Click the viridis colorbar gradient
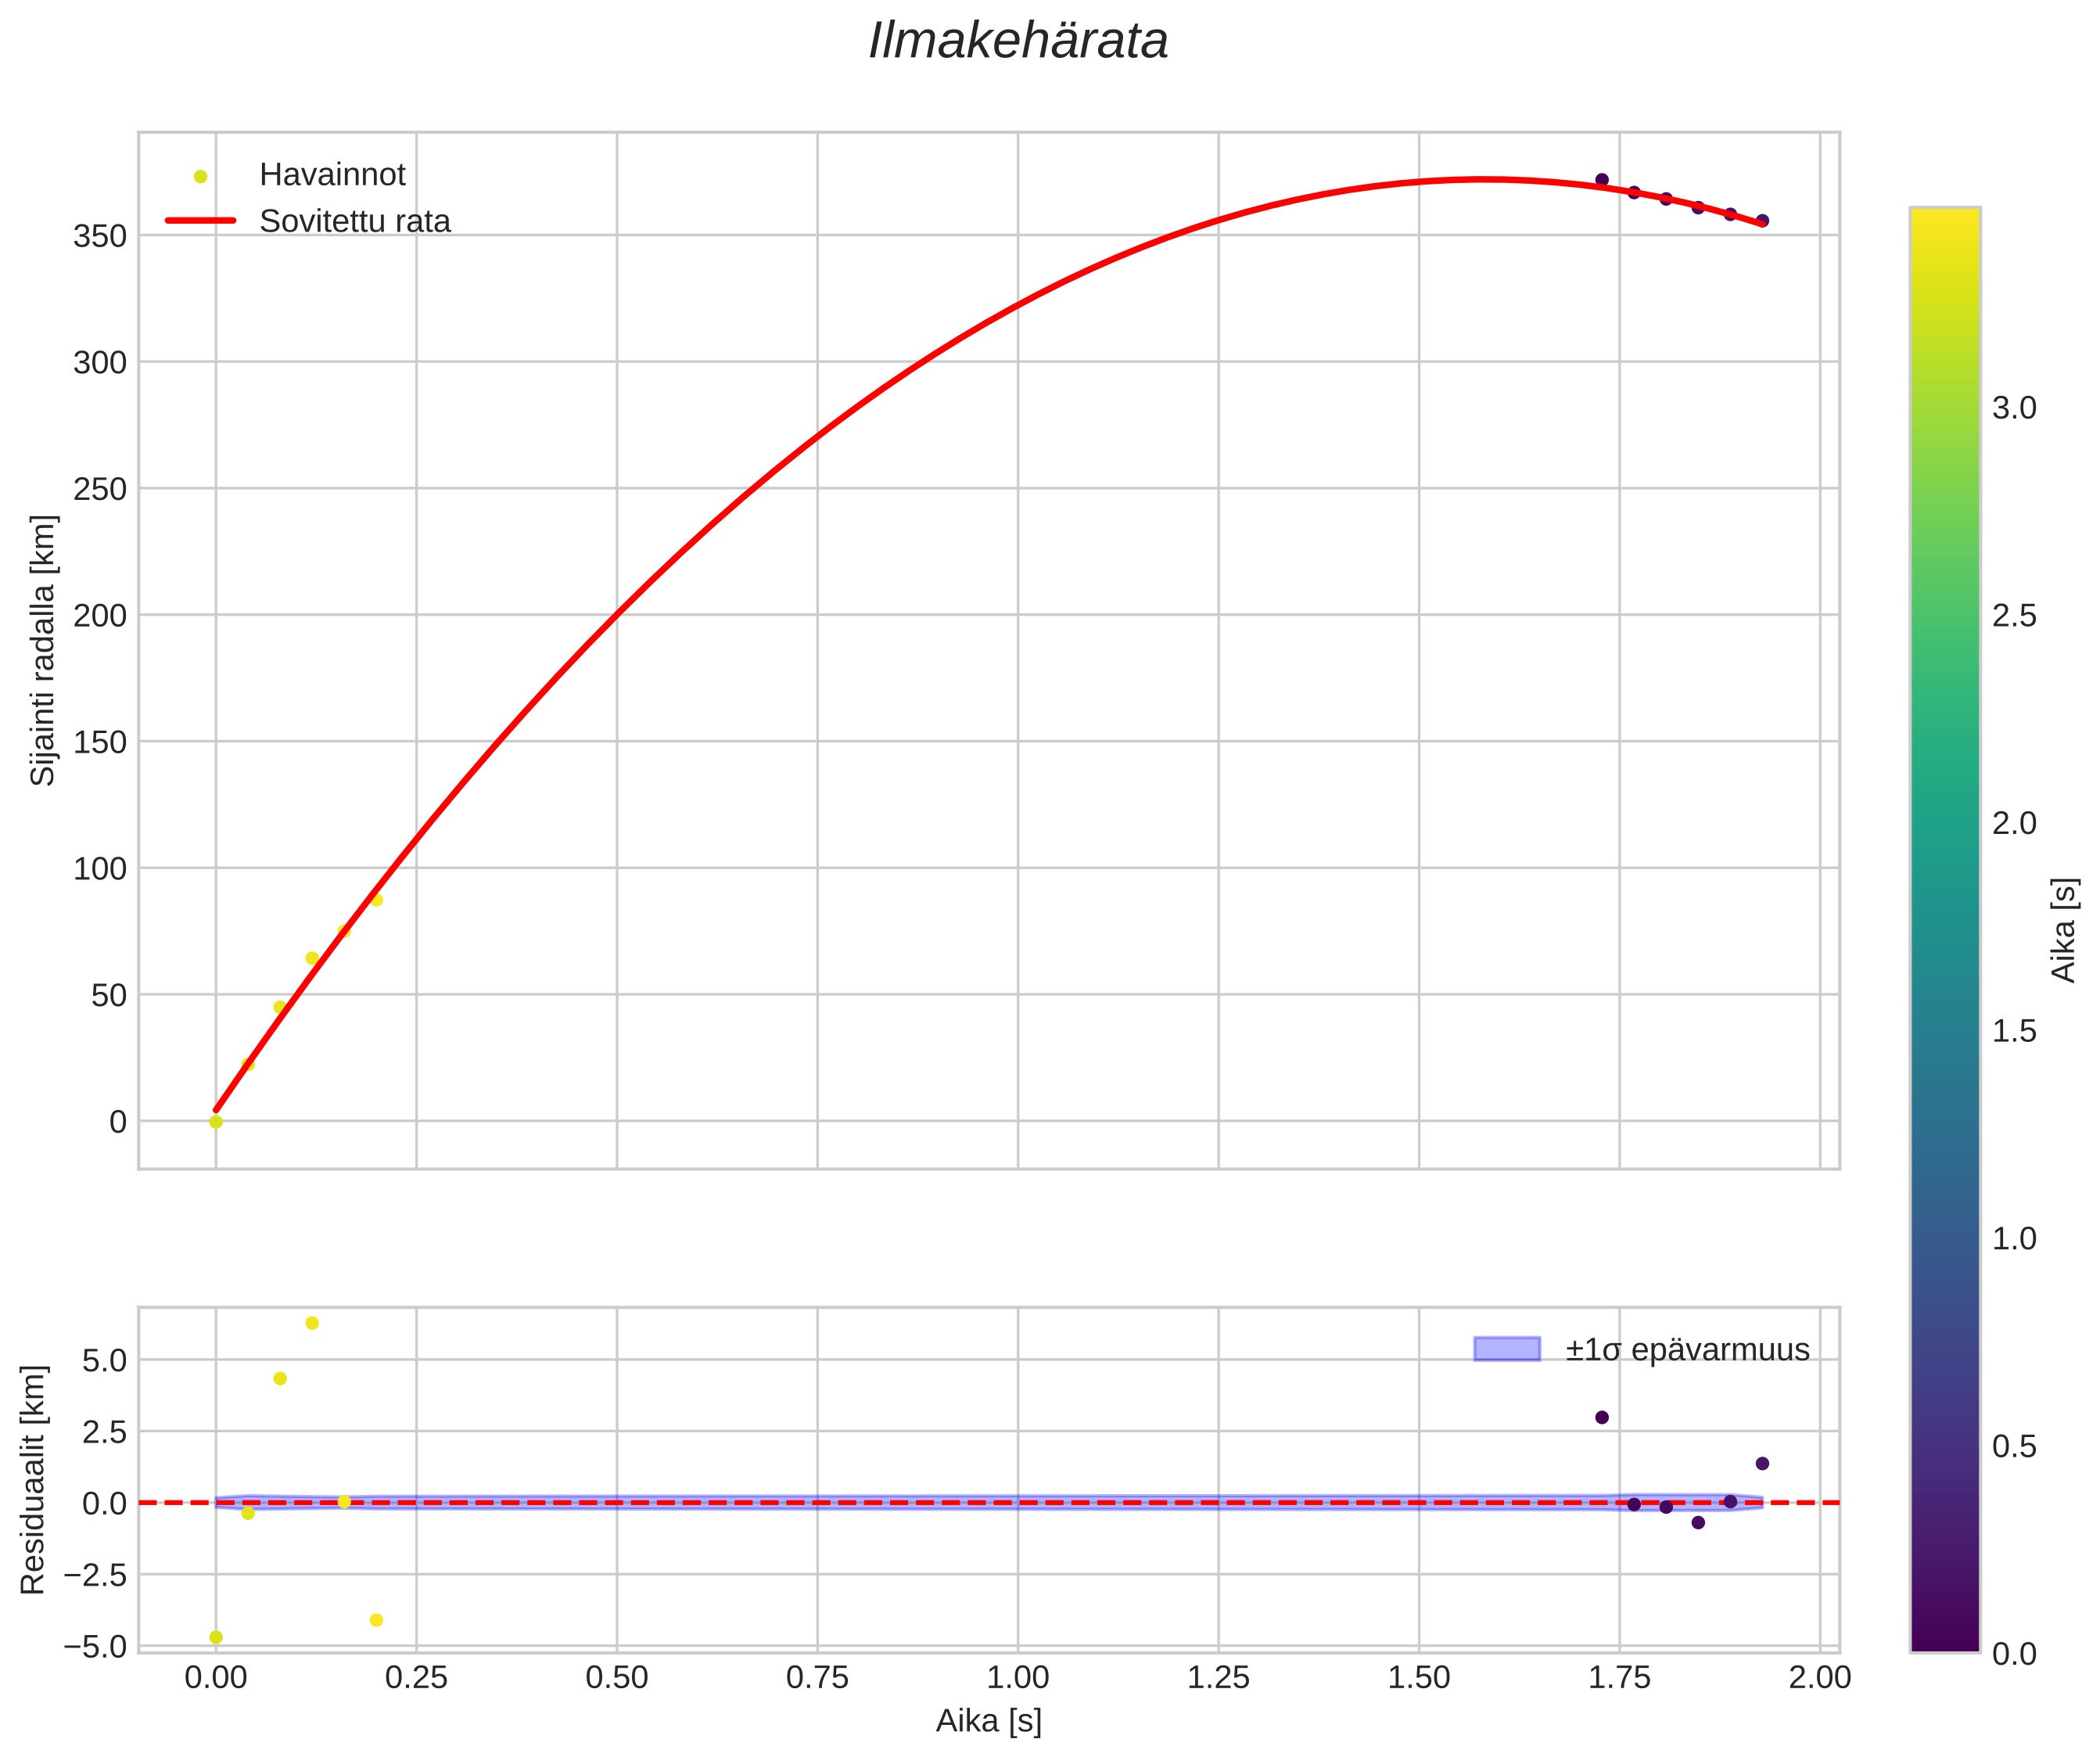 click(x=1944, y=930)
